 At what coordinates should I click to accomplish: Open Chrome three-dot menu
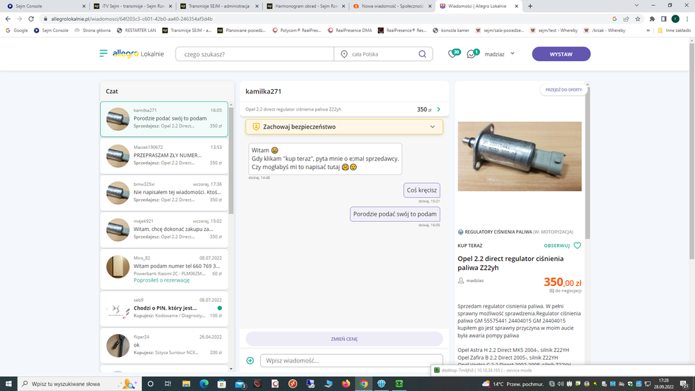click(x=687, y=19)
